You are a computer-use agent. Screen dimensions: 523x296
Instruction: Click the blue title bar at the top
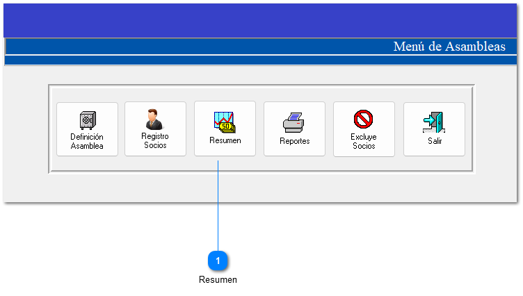(x=261, y=19)
